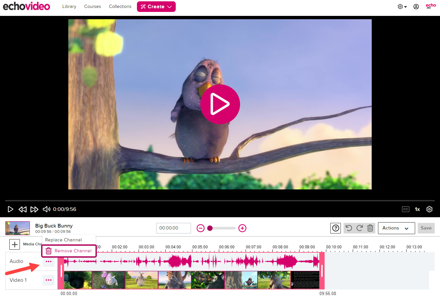
Task: Click the echo360 logo in header
Action: [x=431, y=6]
